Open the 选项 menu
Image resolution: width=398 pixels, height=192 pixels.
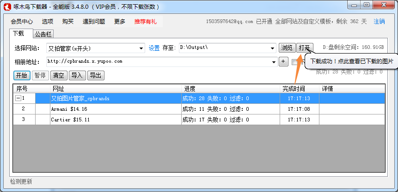tap(48, 22)
